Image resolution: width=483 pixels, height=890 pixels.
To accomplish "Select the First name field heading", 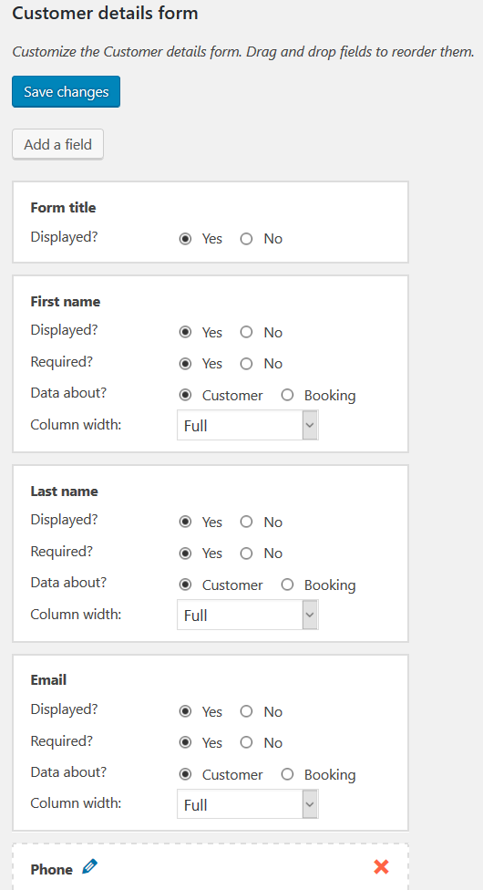I will pyautogui.click(x=66, y=302).
